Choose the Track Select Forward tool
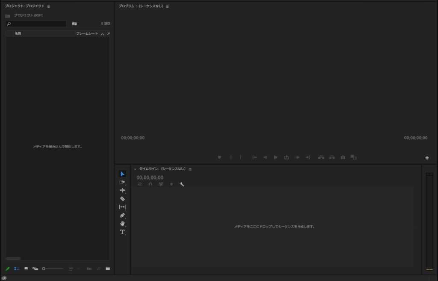The image size is (438, 281). click(x=122, y=182)
